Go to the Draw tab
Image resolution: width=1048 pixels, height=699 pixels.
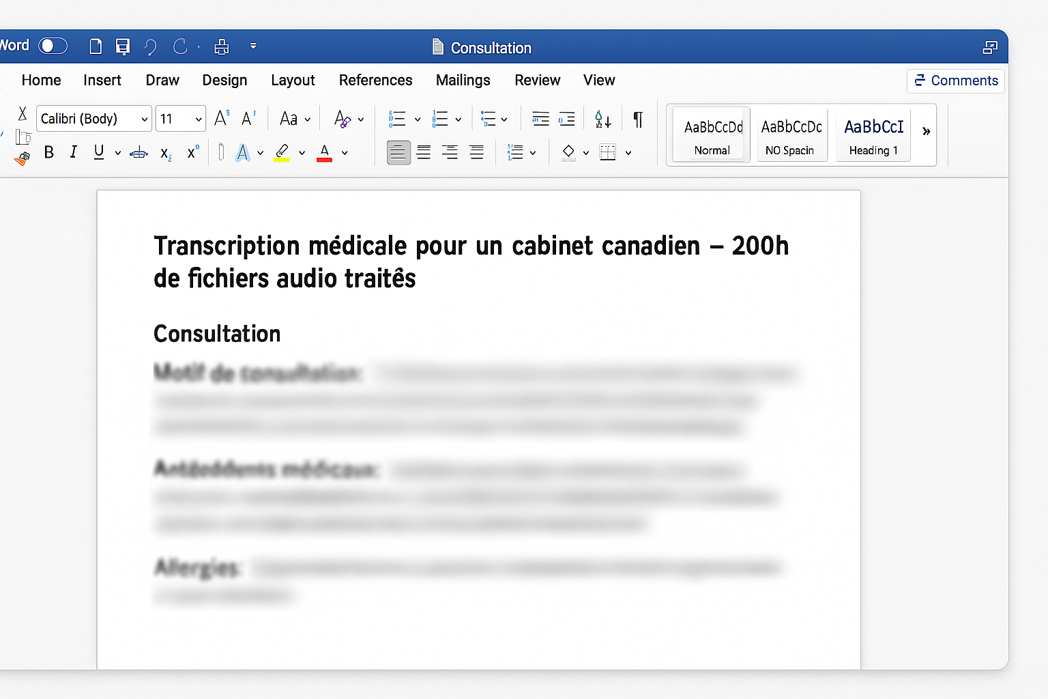(x=162, y=81)
